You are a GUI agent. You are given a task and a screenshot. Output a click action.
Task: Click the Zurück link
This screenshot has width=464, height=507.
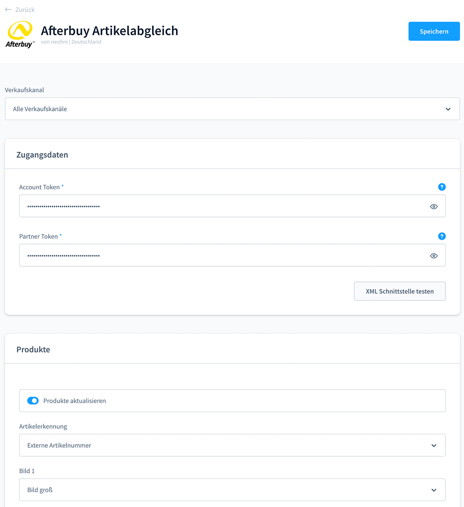point(25,10)
